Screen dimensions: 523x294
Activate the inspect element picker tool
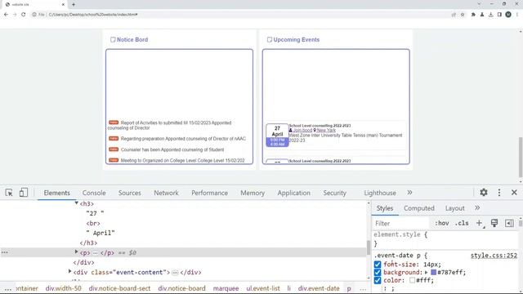pyautogui.click(x=9, y=193)
